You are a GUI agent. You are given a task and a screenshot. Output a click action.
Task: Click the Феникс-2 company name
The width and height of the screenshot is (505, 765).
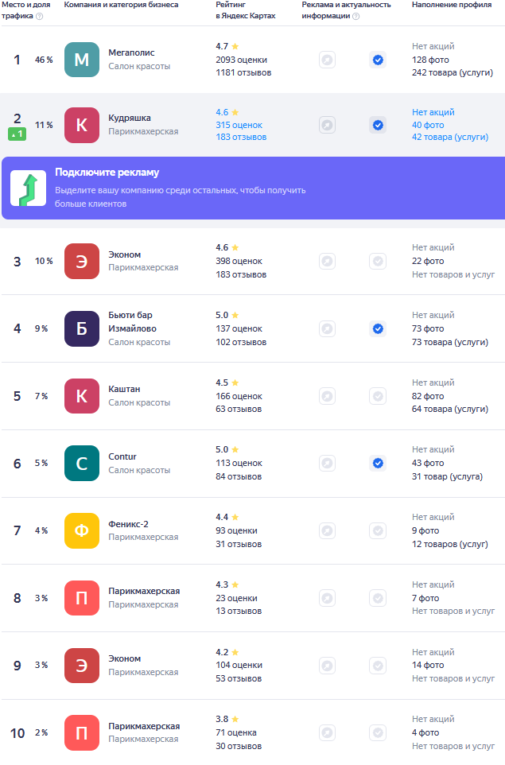click(128, 524)
